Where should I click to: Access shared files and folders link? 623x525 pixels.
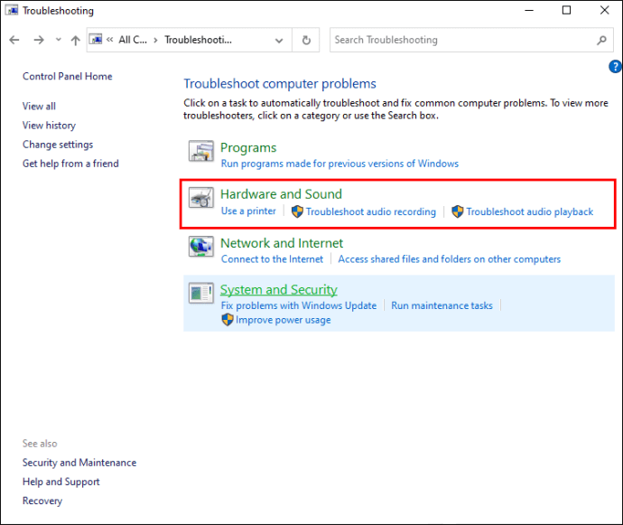(450, 259)
